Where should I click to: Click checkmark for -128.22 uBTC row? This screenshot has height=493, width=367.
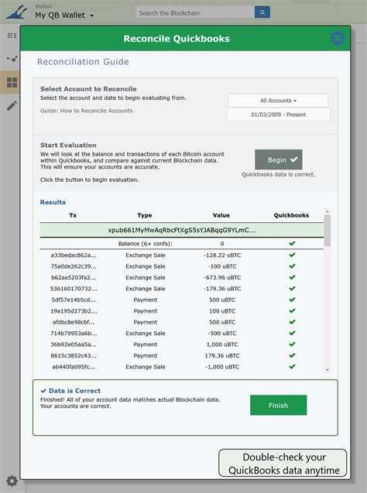pos(292,255)
